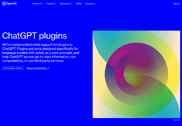The height and width of the screenshot is (126, 182).
Task: Expand the Company dropdown menu
Action: [90, 4]
